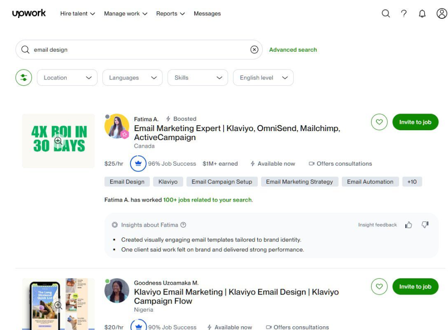Select the Klaviyo skill tag
Image resolution: width=448 pixels, height=330 pixels.
168,182
